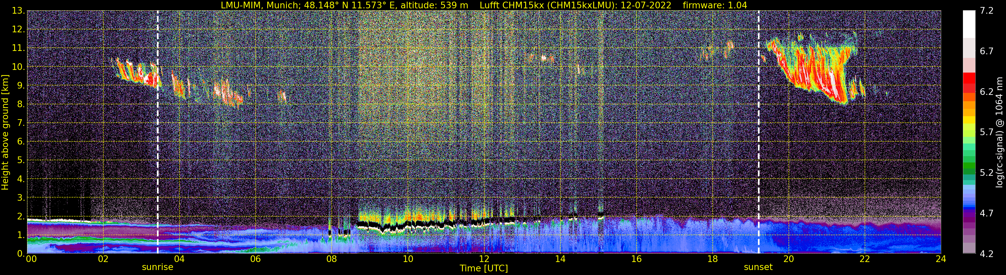Click the time-axis tick '12'
1006x275 pixels.
pos(484,259)
